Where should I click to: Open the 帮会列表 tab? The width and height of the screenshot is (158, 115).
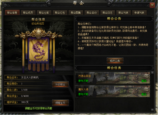click(x=123, y=13)
